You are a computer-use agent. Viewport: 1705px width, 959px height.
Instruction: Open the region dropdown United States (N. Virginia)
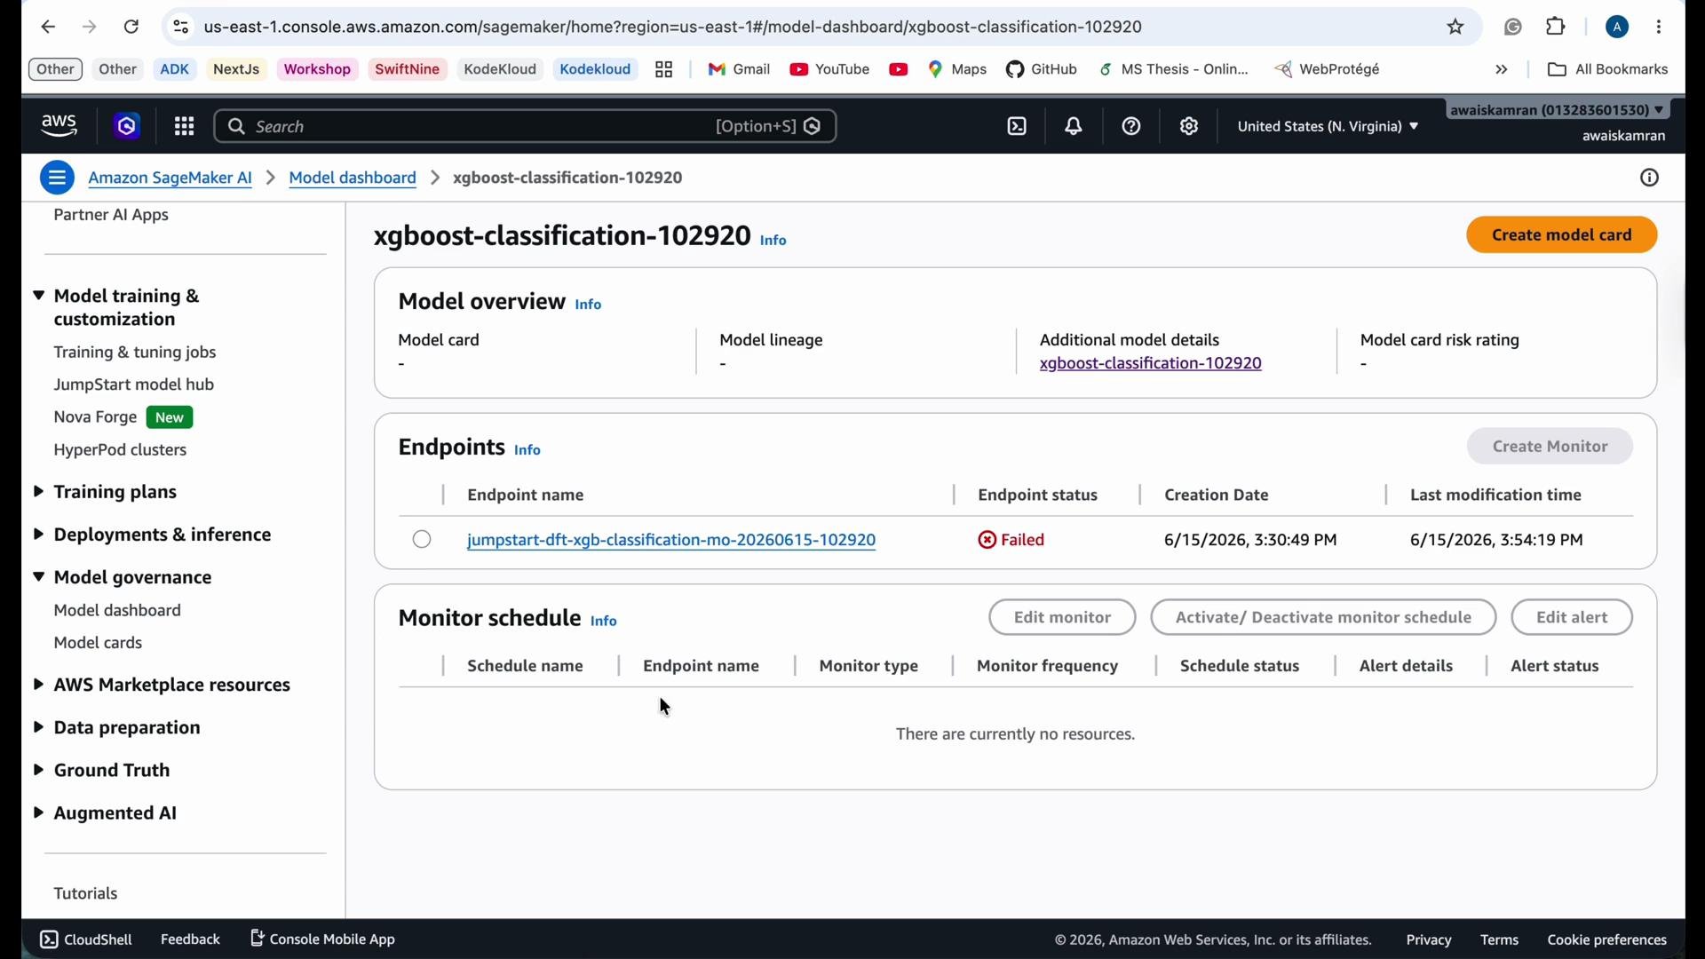(1328, 127)
